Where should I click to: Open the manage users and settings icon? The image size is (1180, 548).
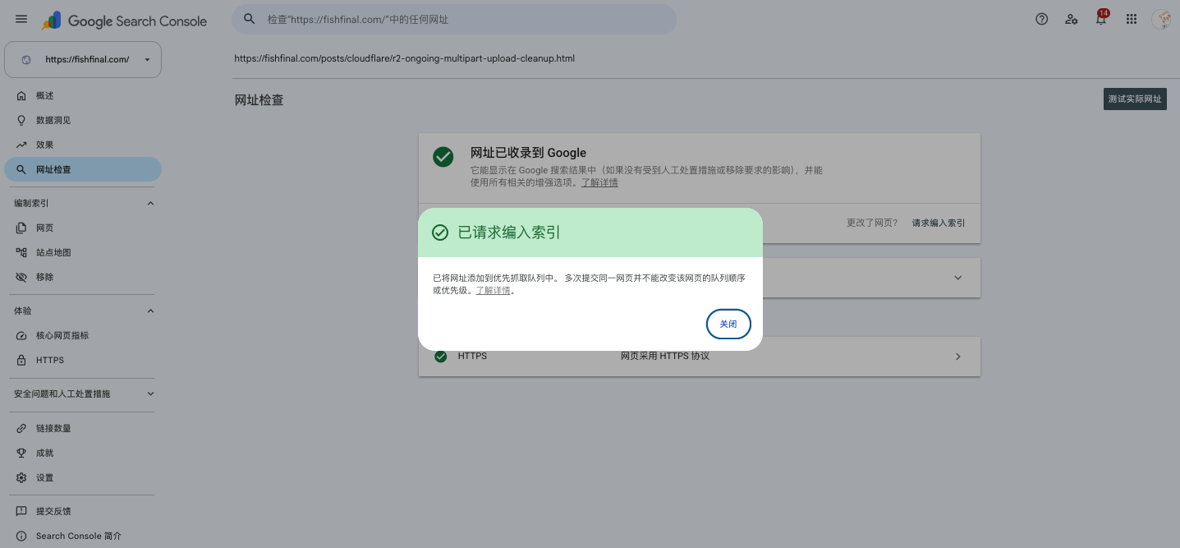(x=1072, y=19)
